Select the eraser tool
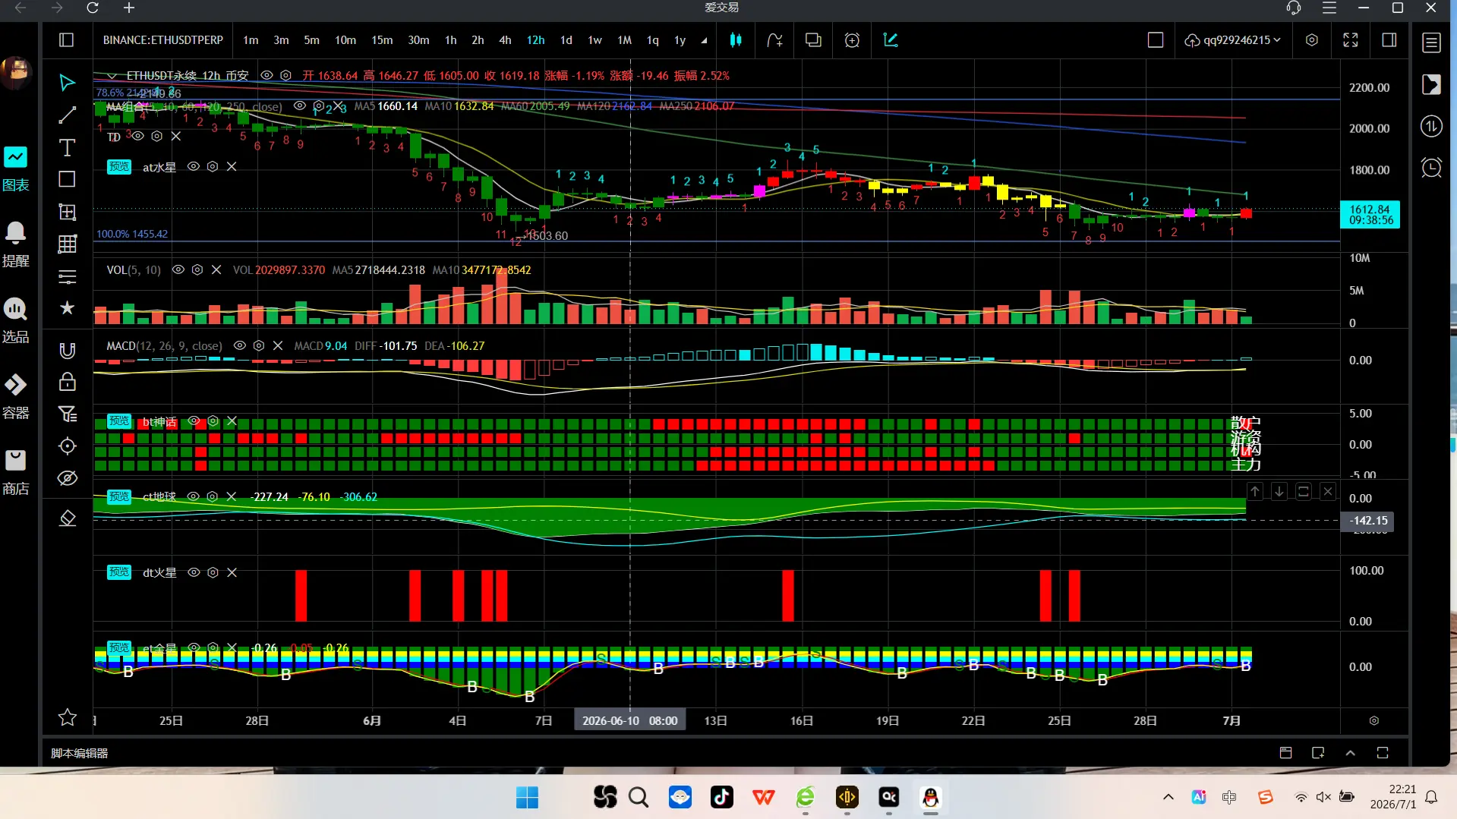Viewport: 1457px width, 819px height. pyautogui.click(x=67, y=518)
